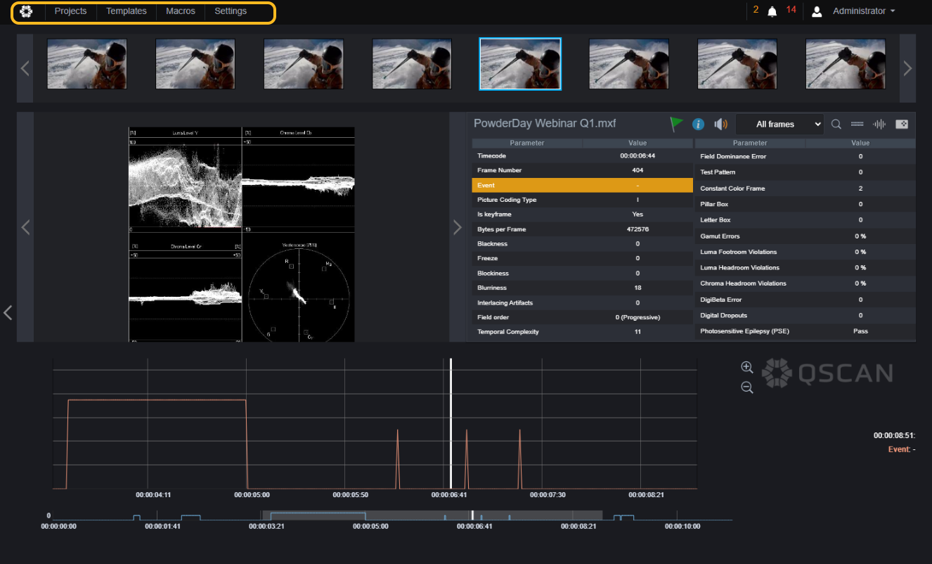Go to next thumbnails in the filmstrip
This screenshot has height=564, width=932.
[907, 68]
